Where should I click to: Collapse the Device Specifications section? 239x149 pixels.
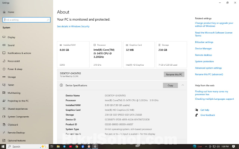[182, 85]
